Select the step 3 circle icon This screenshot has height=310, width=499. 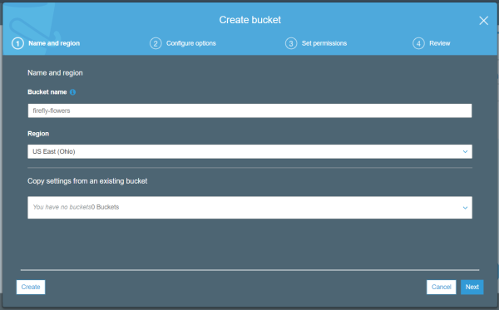291,43
